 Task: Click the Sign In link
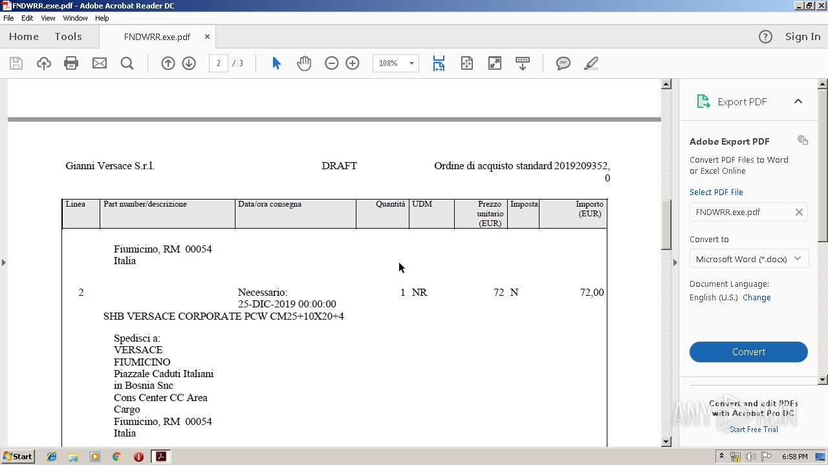click(x=803, y=37)
